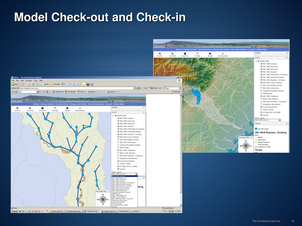Click the IE Home icon

pos(37,84)
